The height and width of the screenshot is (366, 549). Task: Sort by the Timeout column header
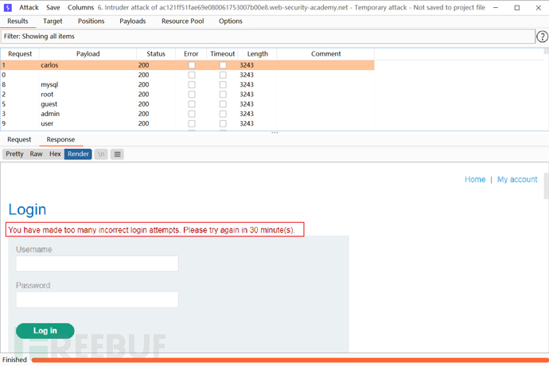click(222, 54)
